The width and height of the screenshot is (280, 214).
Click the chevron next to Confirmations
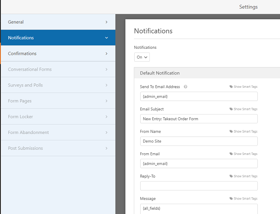[x=106, y=53]
